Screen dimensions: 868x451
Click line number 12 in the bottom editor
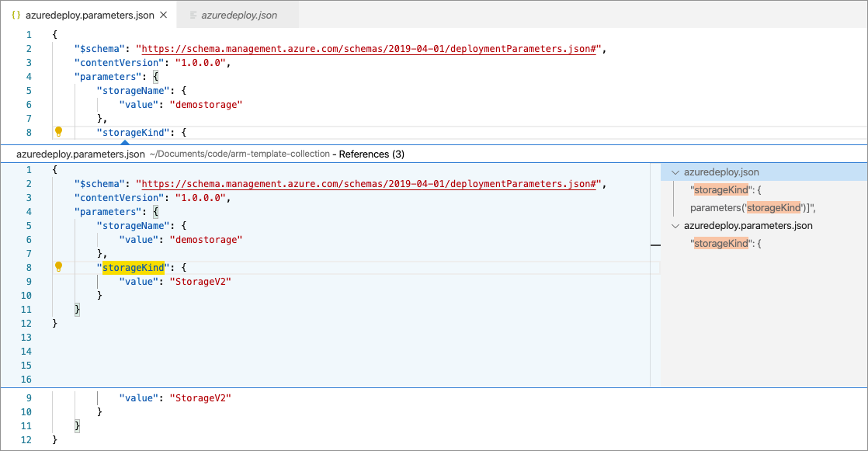click(26, 440)
